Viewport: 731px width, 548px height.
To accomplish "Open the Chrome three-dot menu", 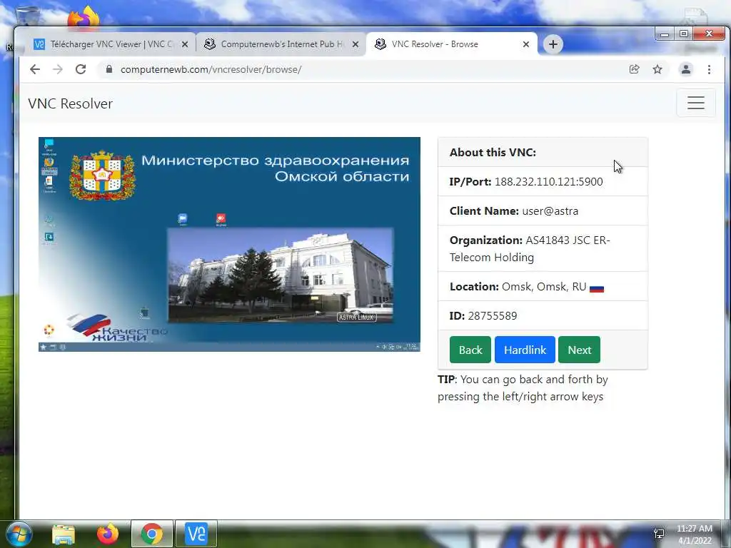I will point(709,69).
